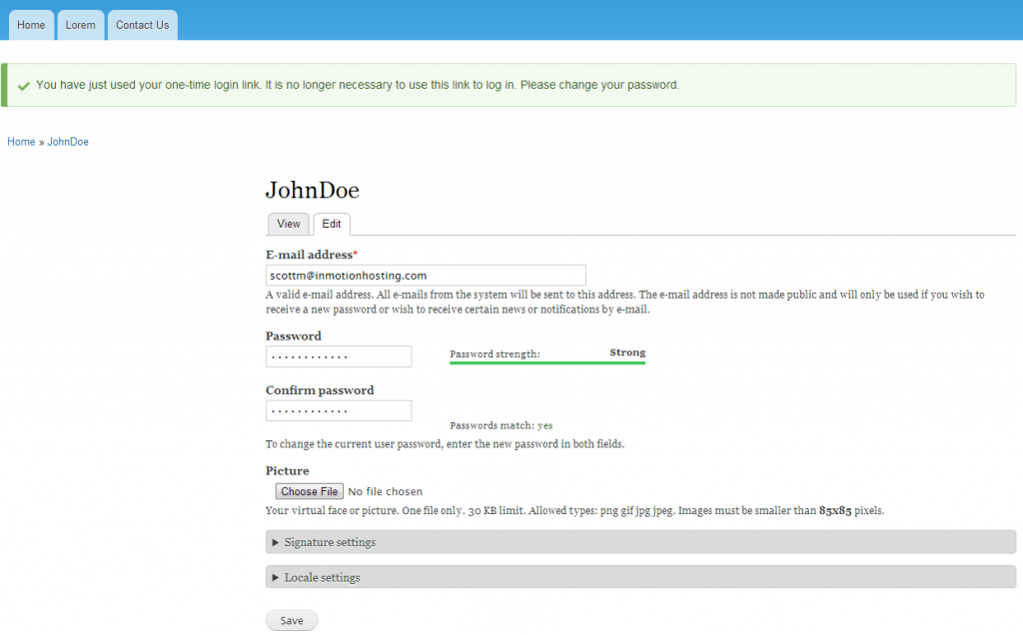Click the Home breadcrumb link

coord(21,141)
